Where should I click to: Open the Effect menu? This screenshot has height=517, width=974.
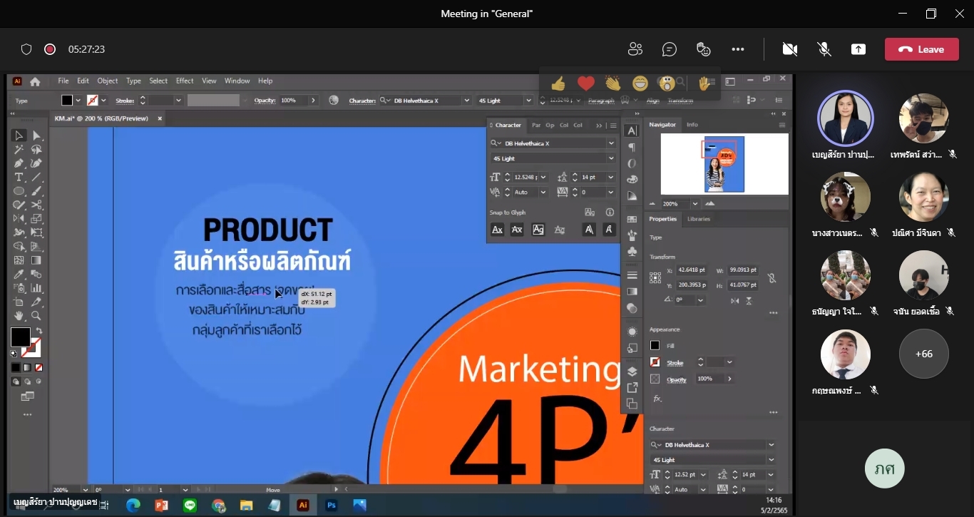click(185, 81)
